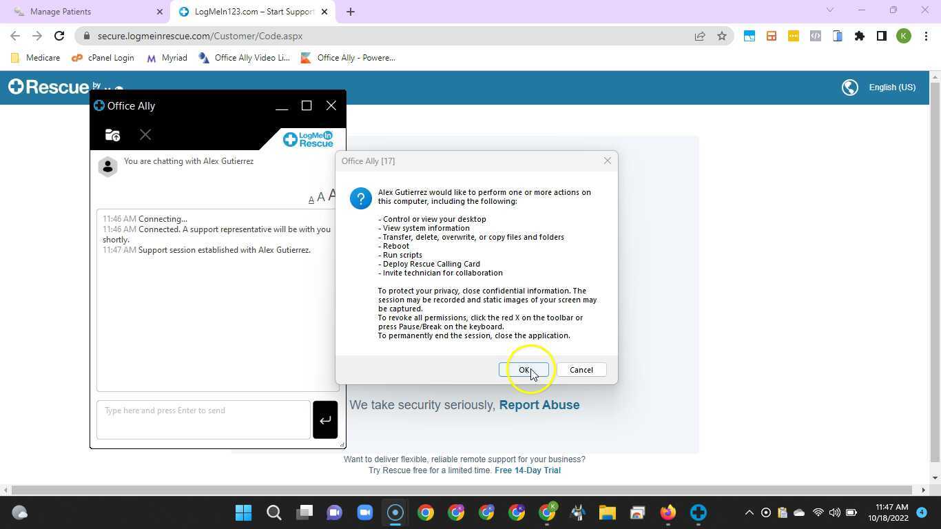
Task: Click Cancel in the permission dialog
Action: [581, 370]
